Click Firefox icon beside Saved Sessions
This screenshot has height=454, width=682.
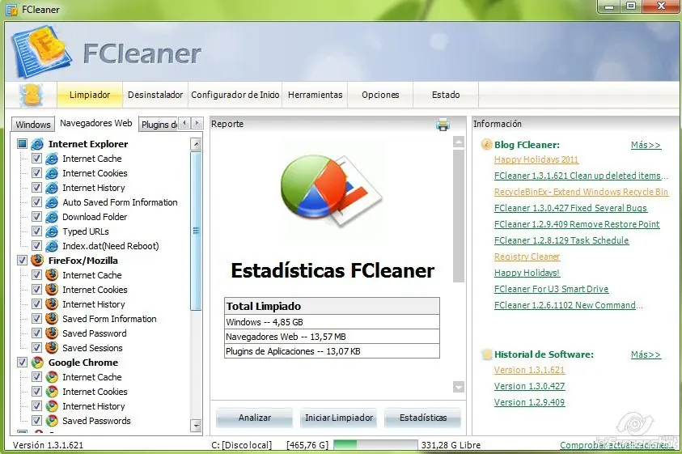click(52, 348)
